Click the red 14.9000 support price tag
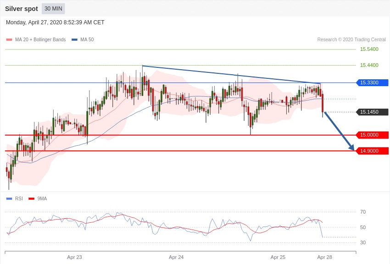Image resolution: width=390 pixels, height=264 pixels. pos(373,151)
